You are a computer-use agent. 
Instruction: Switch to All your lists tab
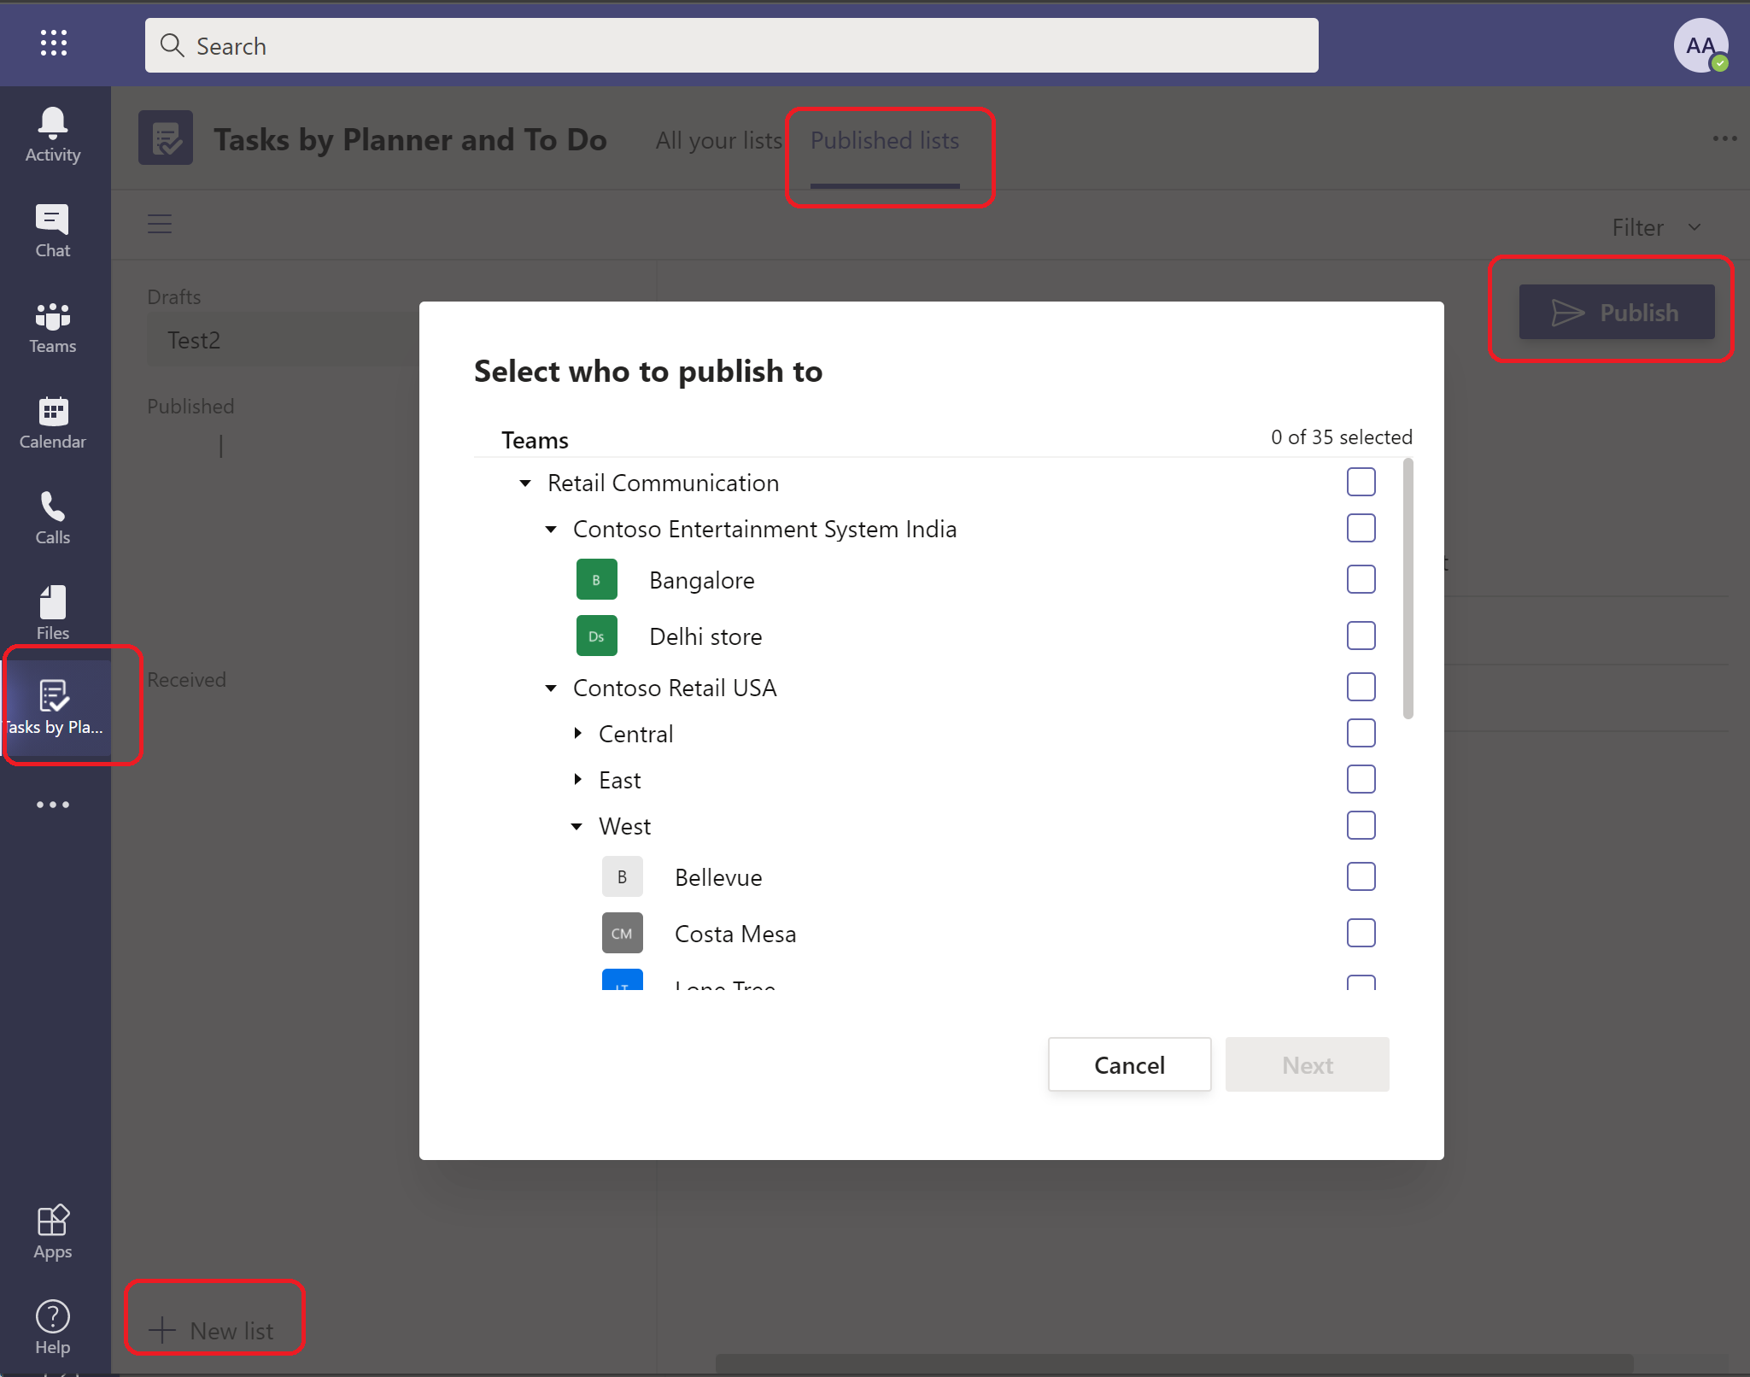717,139
